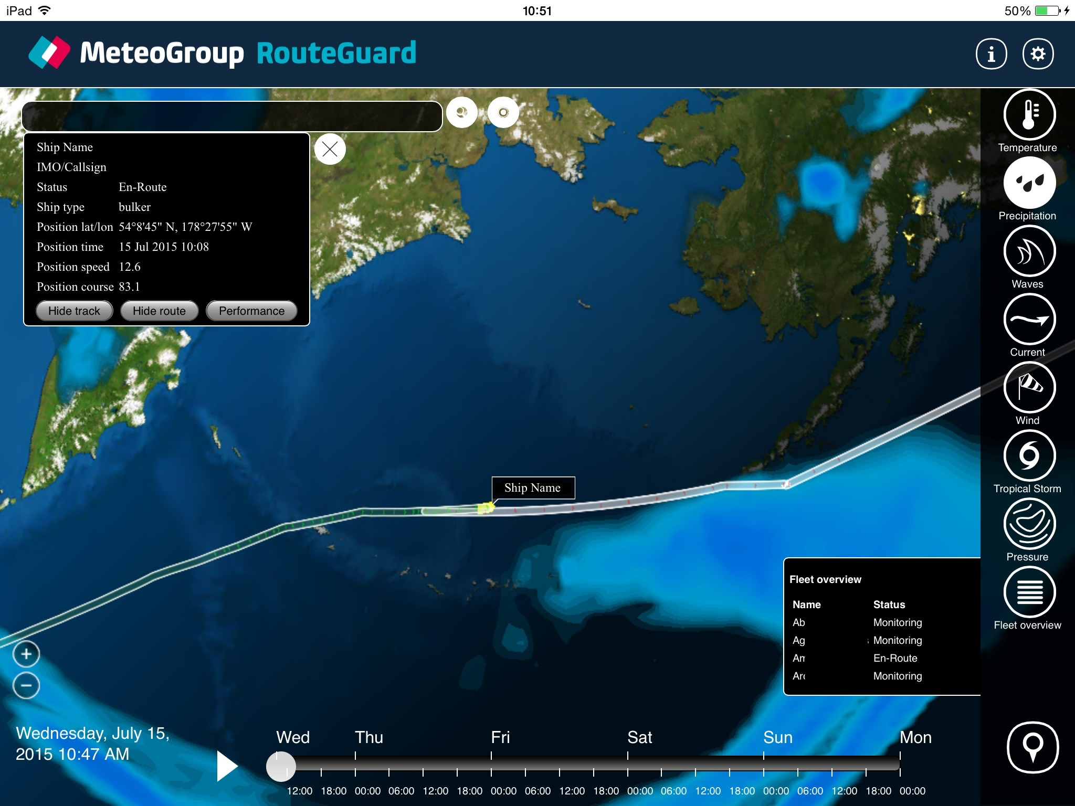Show Tropical Storm overlay
1075x806 pixels.
1029,455
